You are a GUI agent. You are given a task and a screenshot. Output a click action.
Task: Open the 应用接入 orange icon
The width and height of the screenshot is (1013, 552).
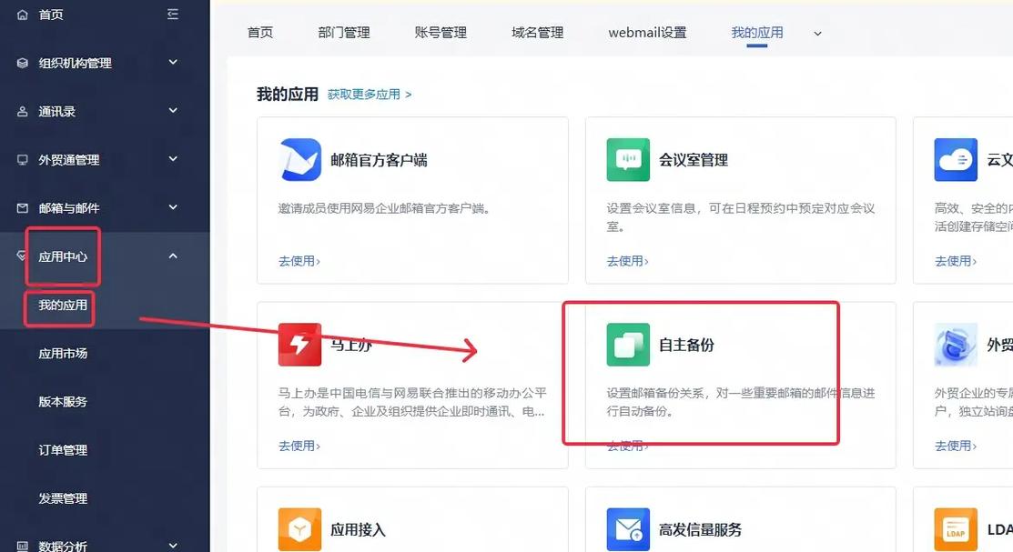point(299,528)
